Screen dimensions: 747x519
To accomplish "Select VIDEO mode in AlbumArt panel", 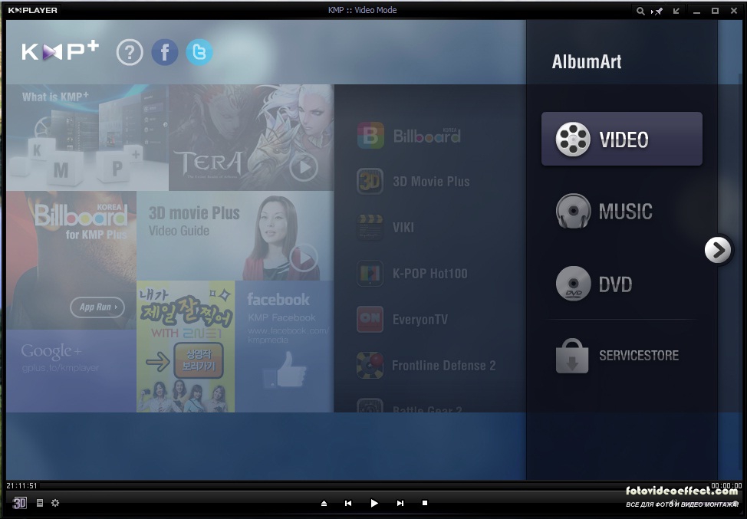I will 622,139.
